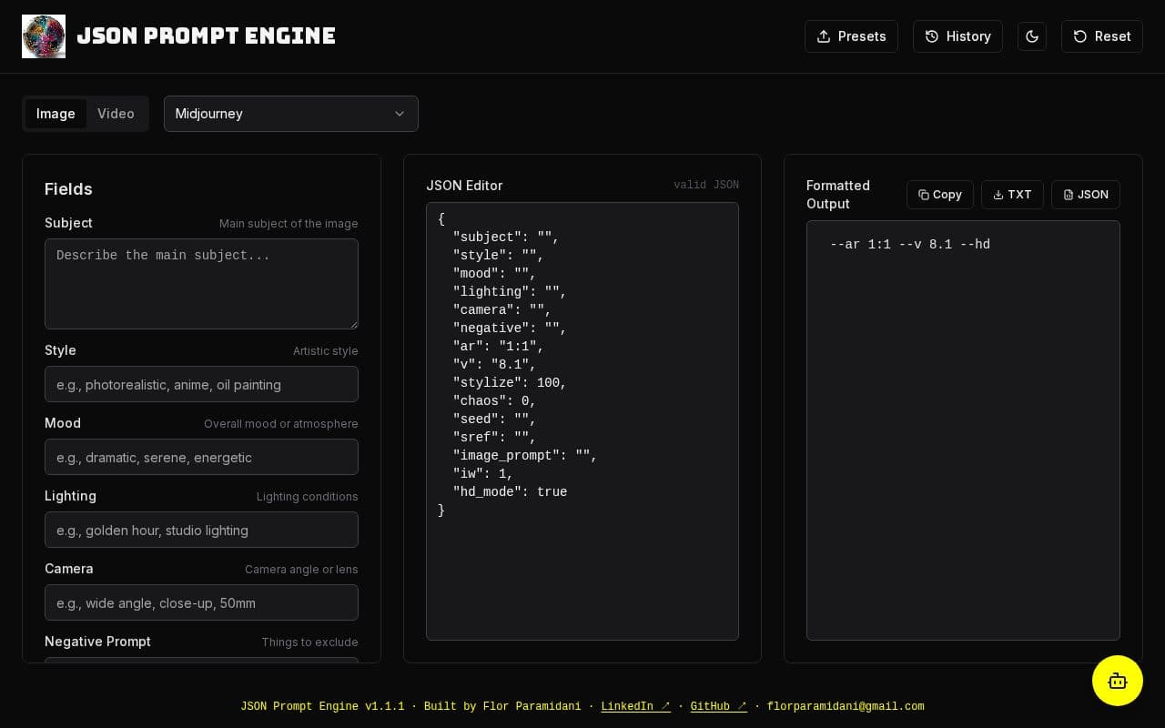Click the JSON PROMPT ENGINE title

pos(207,36)
